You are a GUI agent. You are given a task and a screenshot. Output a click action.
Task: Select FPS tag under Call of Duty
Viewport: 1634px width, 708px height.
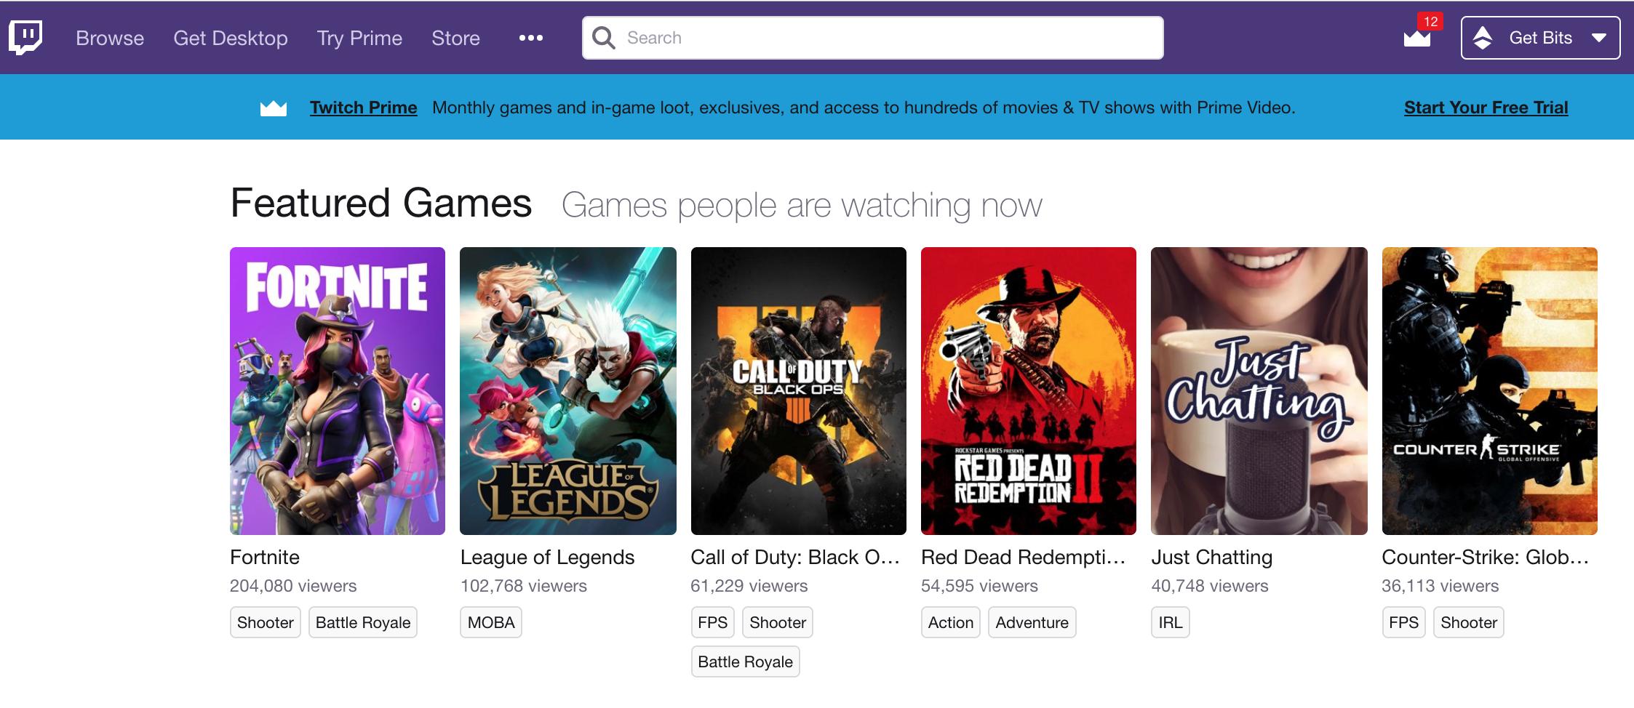click(712, 622)
